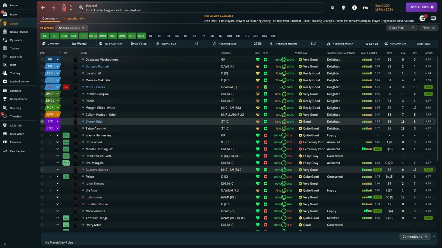Select the S15 substitute slot

273,36
